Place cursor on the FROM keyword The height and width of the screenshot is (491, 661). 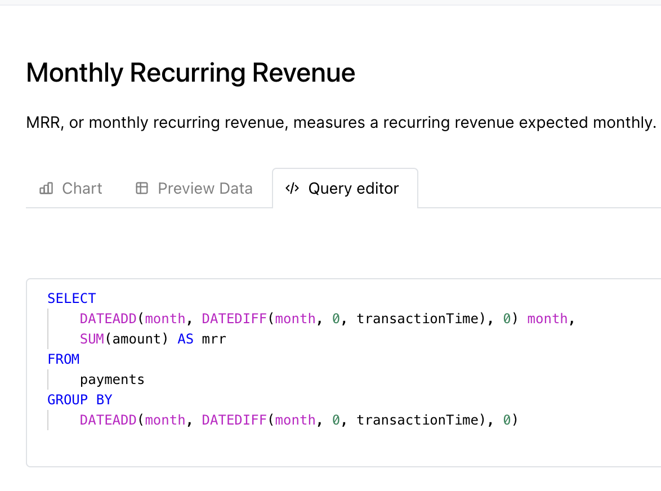point(64,359)
